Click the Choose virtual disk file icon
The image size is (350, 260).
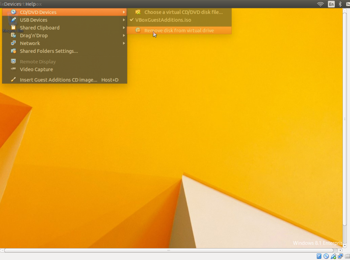click(138, 12)
